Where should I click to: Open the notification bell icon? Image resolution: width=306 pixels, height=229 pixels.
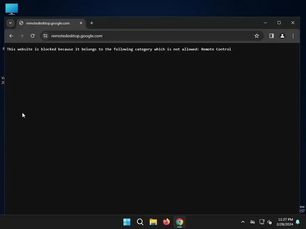coord(298,222)
